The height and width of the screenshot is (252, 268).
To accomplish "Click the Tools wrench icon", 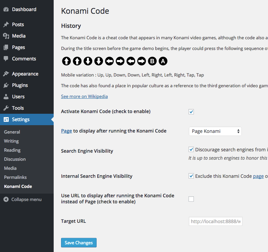I will click(6, 108).
